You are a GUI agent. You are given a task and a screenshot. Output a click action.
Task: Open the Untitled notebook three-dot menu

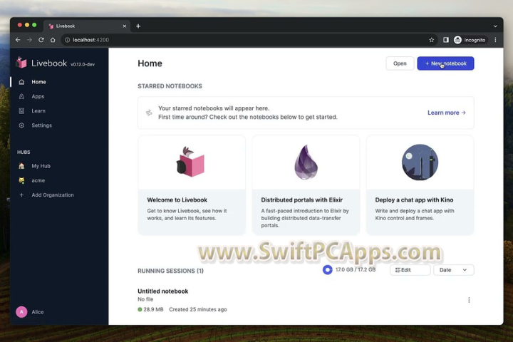[469, 300]
